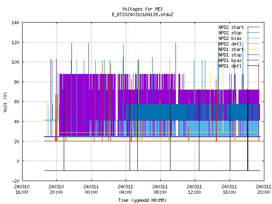
Task: Click the filename E_RT20240310164139.sfduZ subtitle
Action: pyautogui.click(x=142, y=14)
